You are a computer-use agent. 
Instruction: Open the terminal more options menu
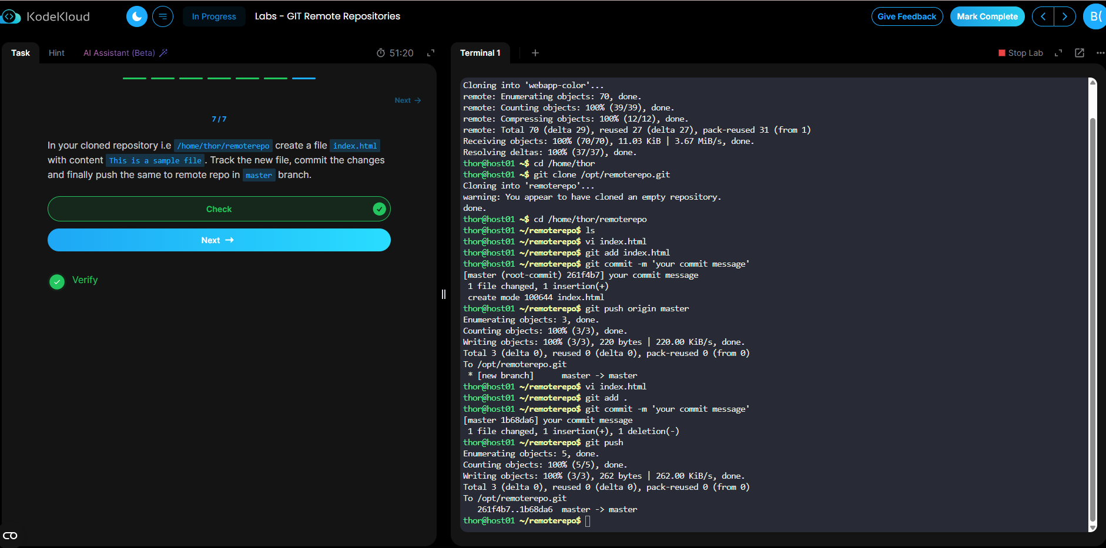click(x=1100, y=53)
